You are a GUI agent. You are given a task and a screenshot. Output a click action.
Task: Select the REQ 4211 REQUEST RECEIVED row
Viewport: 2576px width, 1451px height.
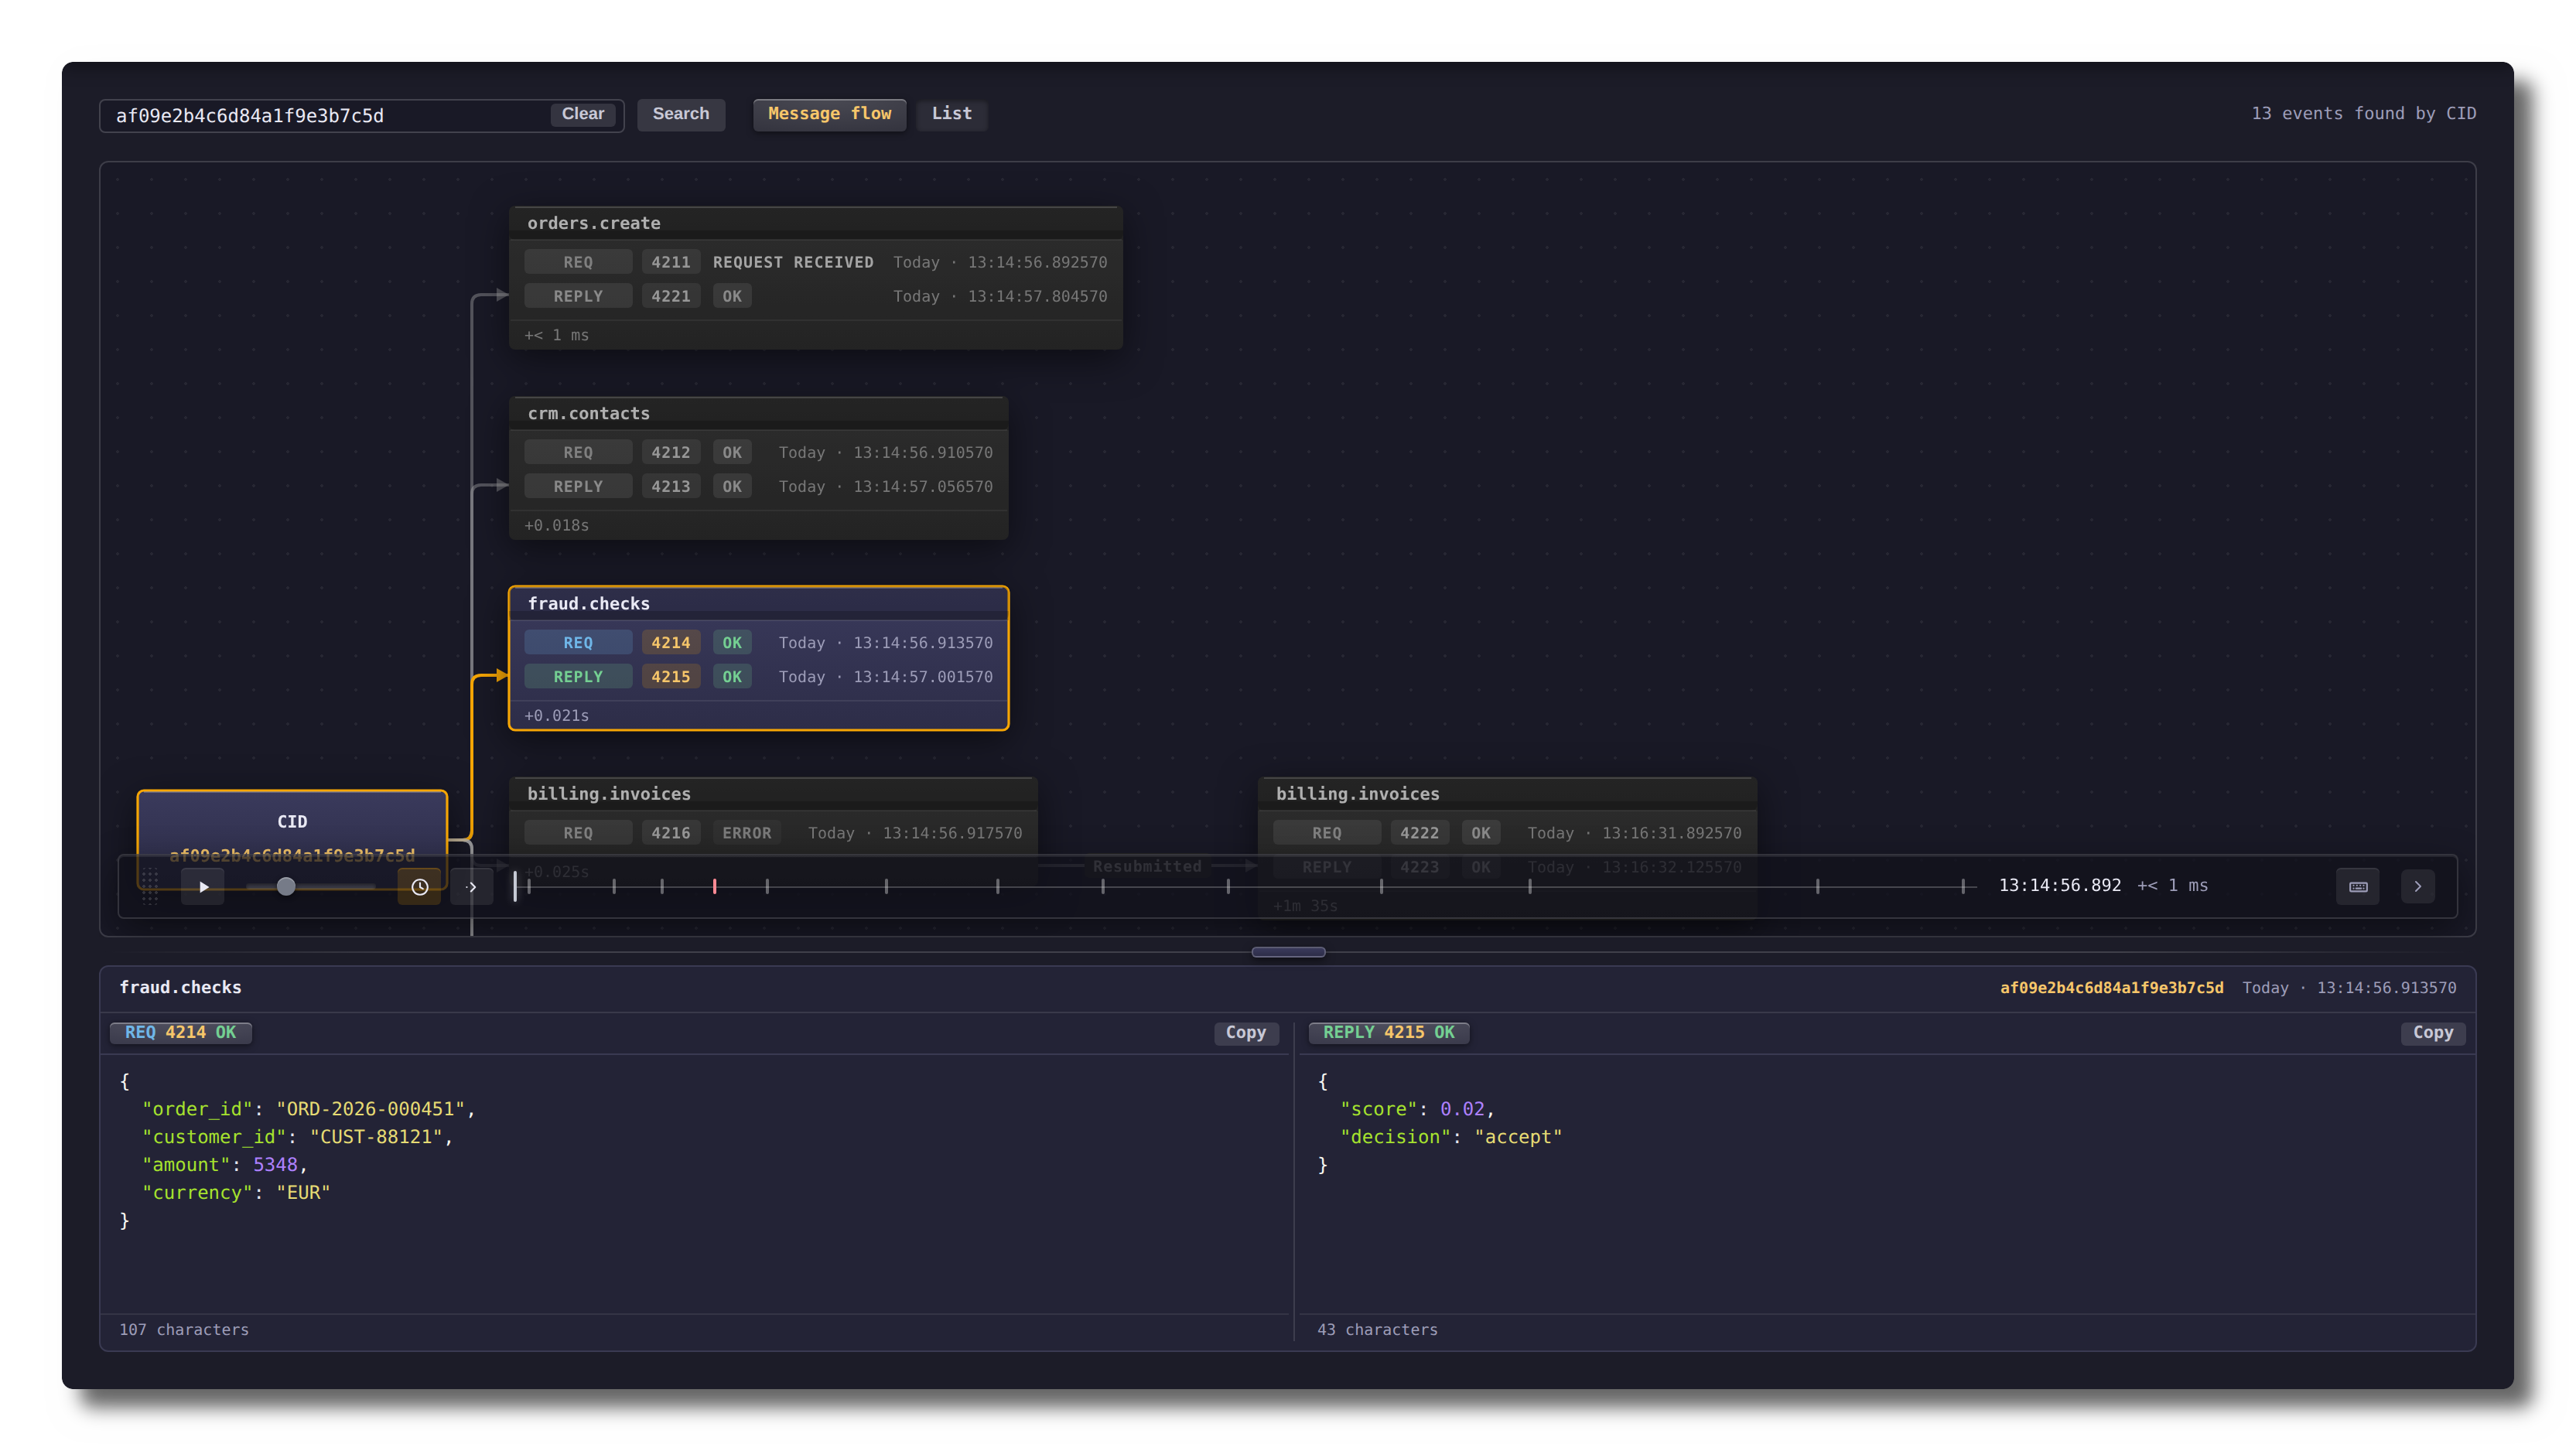(x=815, y=262)
